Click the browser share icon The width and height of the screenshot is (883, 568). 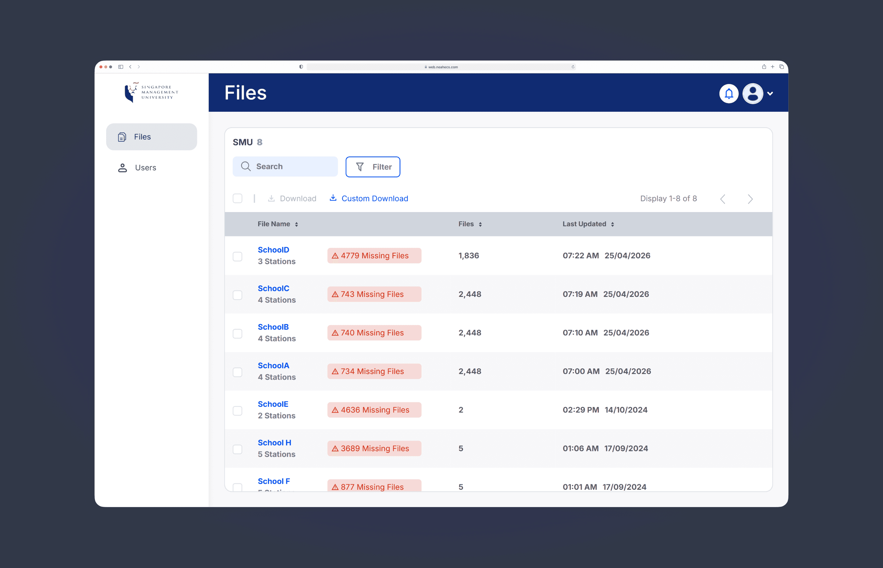(x=763, y=67)
